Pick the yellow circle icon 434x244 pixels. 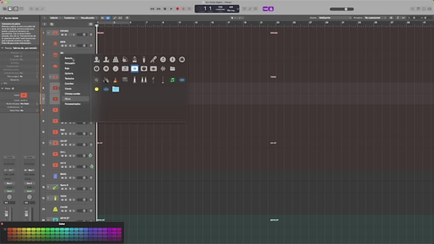click(x=96, y=89)
